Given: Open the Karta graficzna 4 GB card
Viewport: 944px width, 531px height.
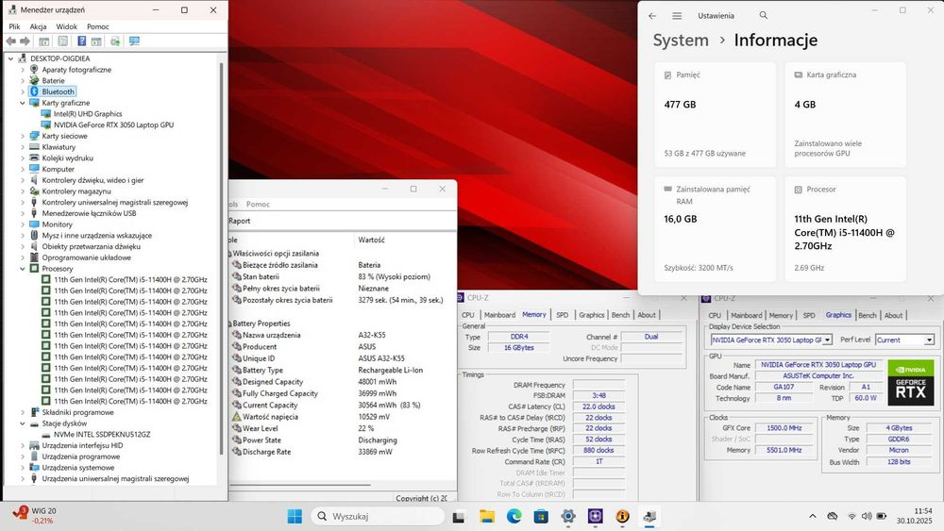Looking at the screenshot, I should 845,115.
